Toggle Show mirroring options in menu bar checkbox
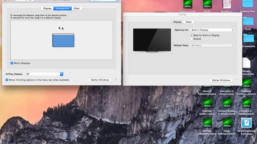This screenshot has width=257, height=144. click(7, 80)
